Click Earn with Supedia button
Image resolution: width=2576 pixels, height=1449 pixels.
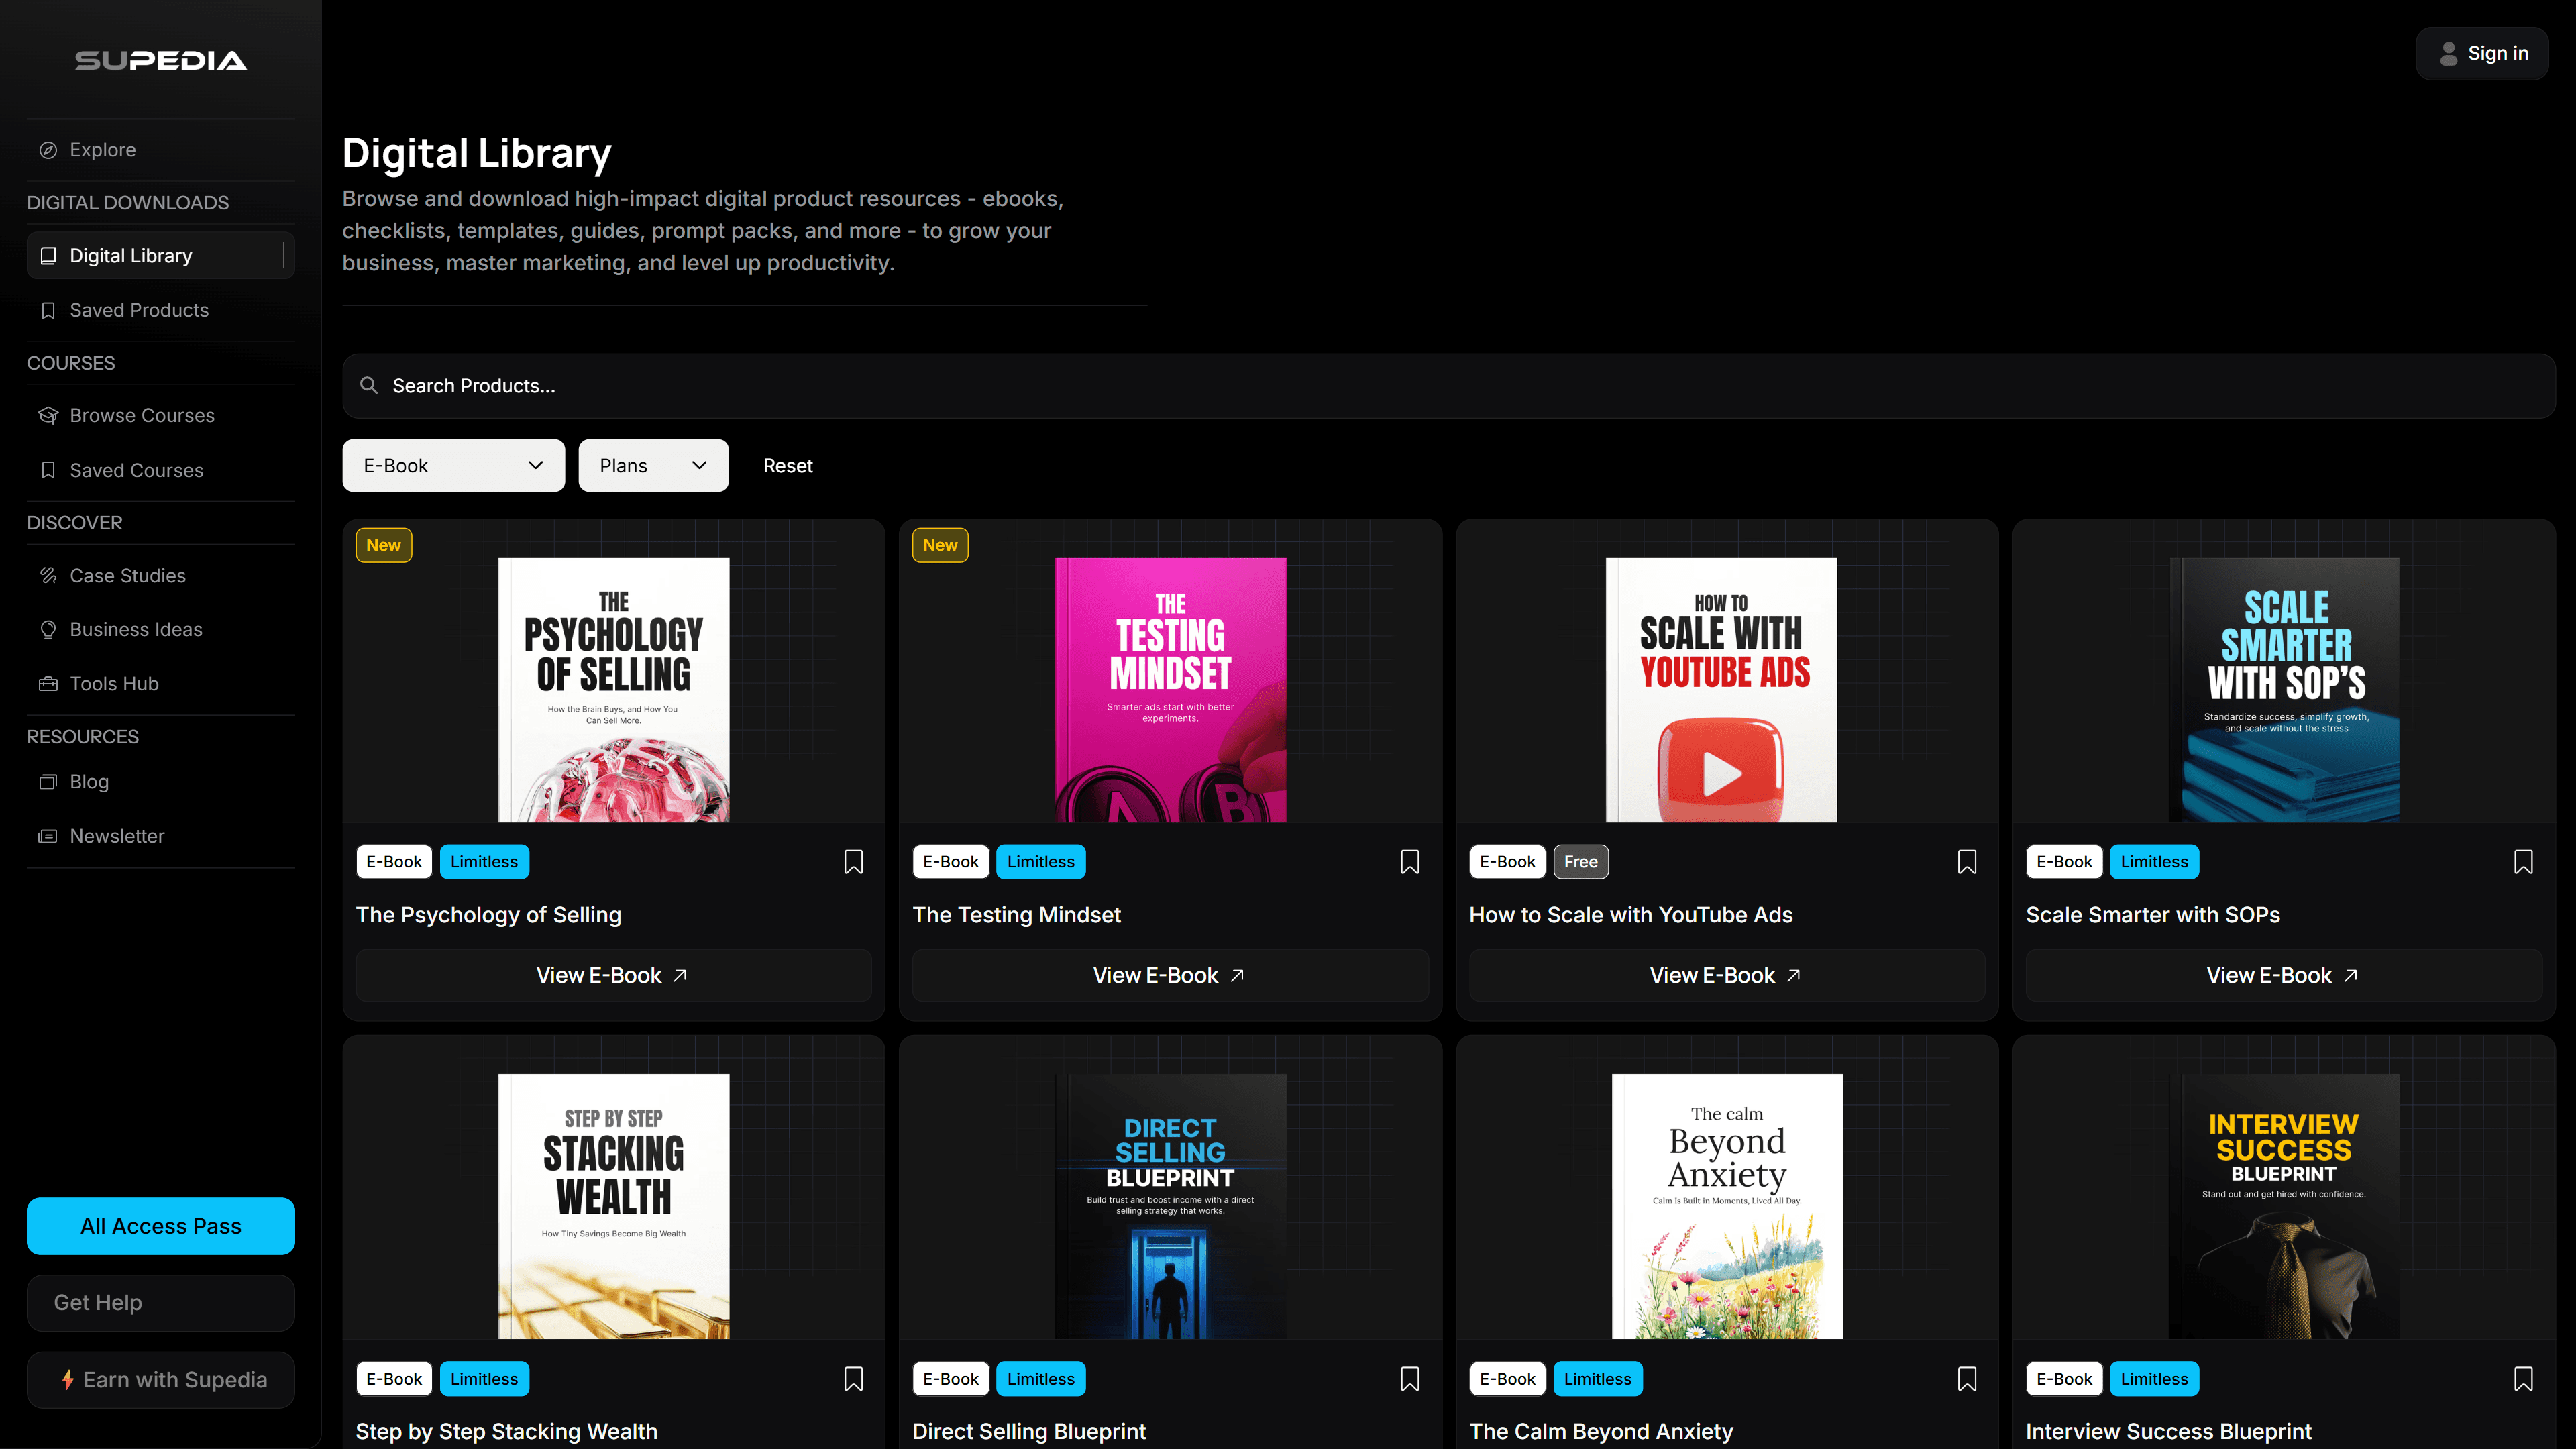[x=161, y=1380]
